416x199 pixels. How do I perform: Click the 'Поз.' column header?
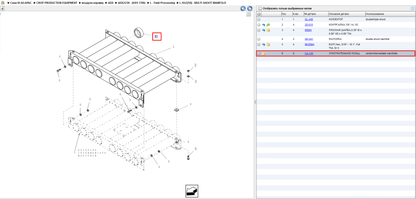click(287, 14)
